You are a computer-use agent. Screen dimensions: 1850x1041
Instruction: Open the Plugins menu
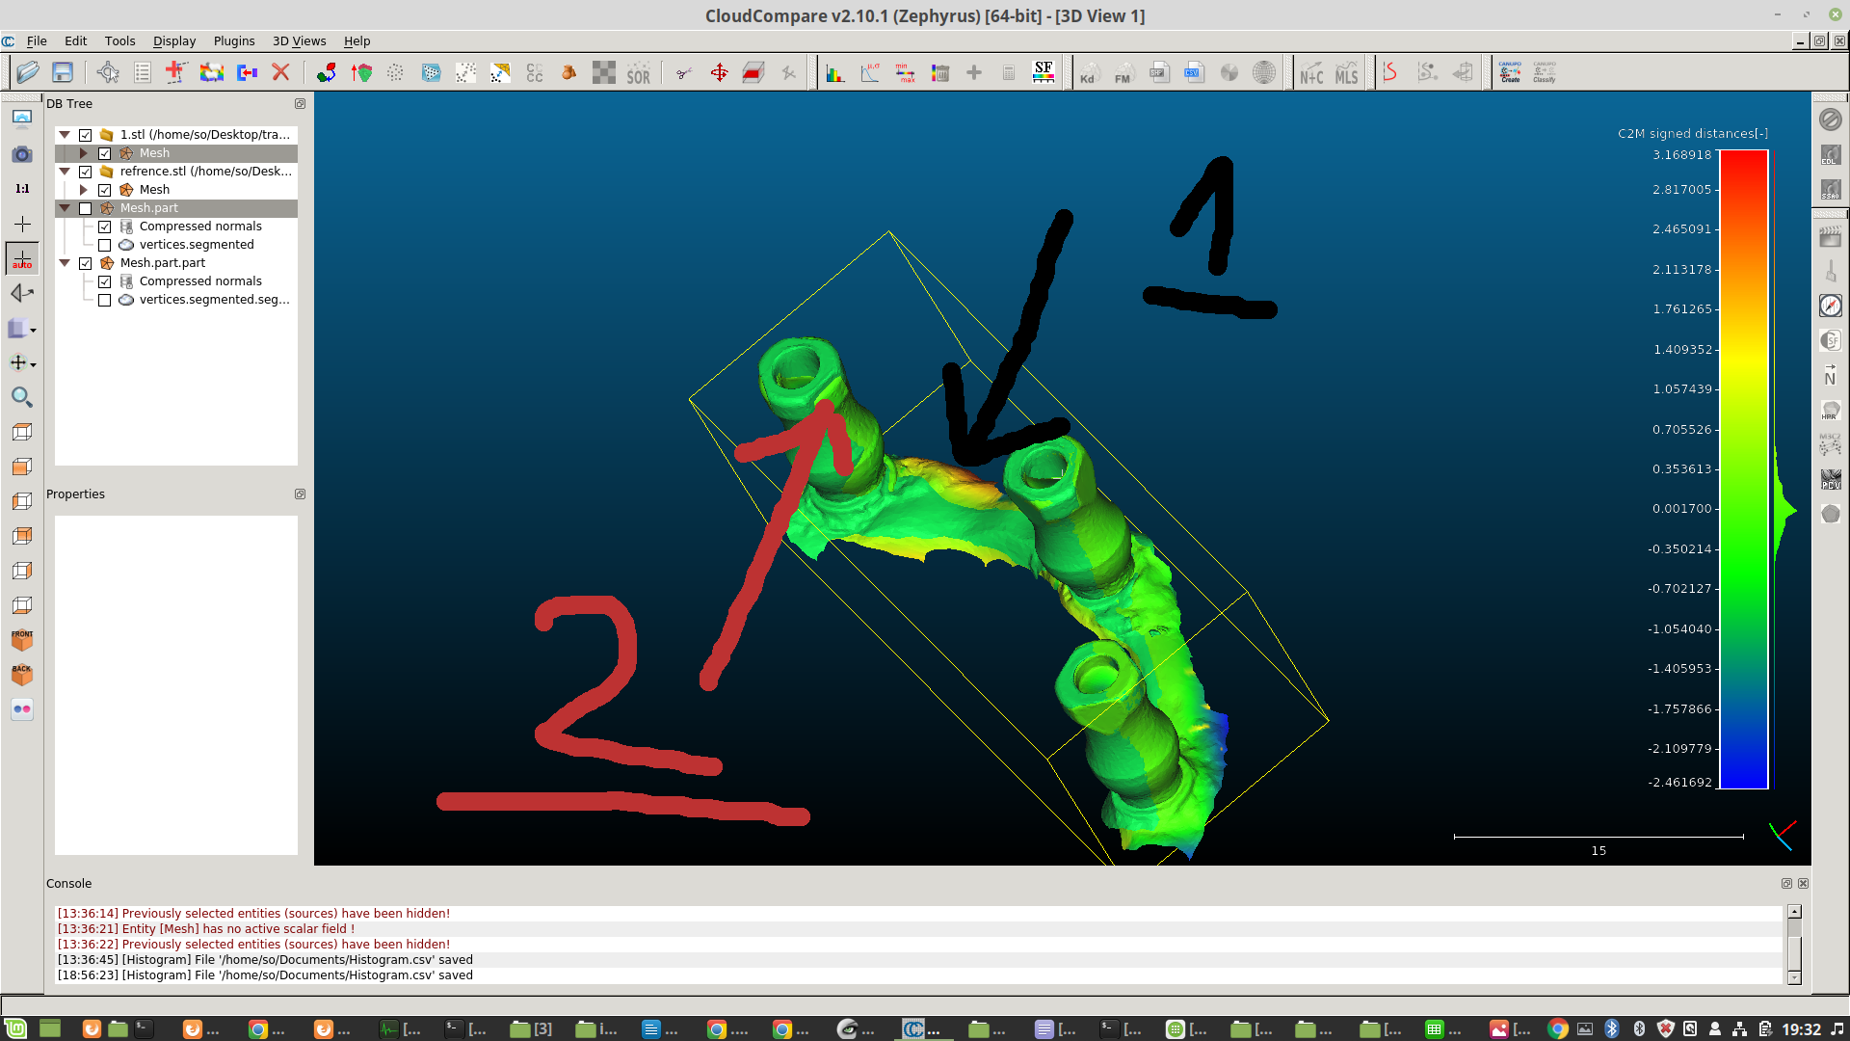(234, 40)
